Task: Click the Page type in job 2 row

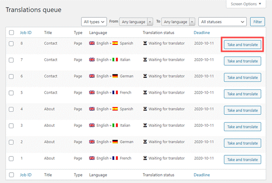Action: 78,142
